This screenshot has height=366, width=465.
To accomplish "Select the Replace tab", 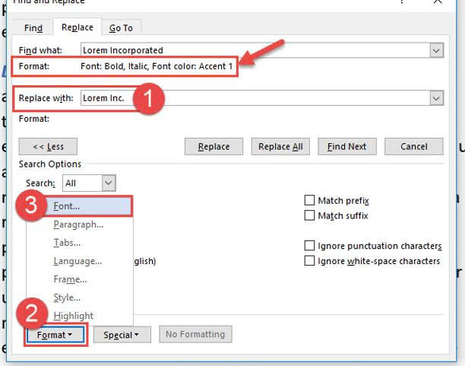I will [77, 27].
